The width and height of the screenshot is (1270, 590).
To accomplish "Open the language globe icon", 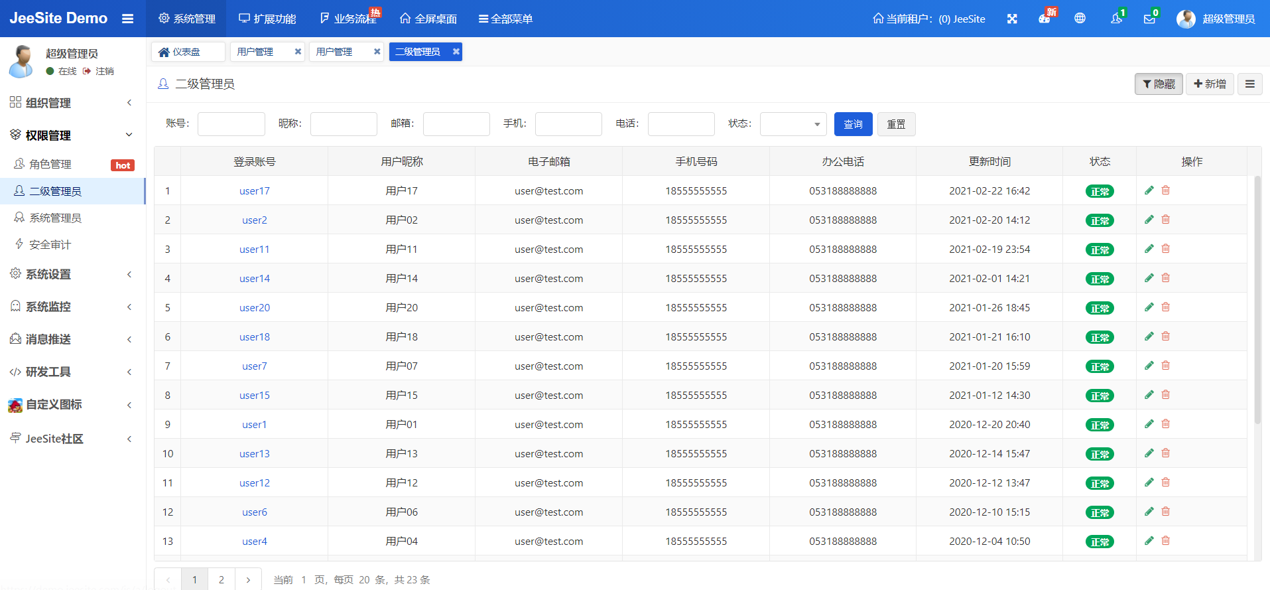I will [x=1080, y=19].
